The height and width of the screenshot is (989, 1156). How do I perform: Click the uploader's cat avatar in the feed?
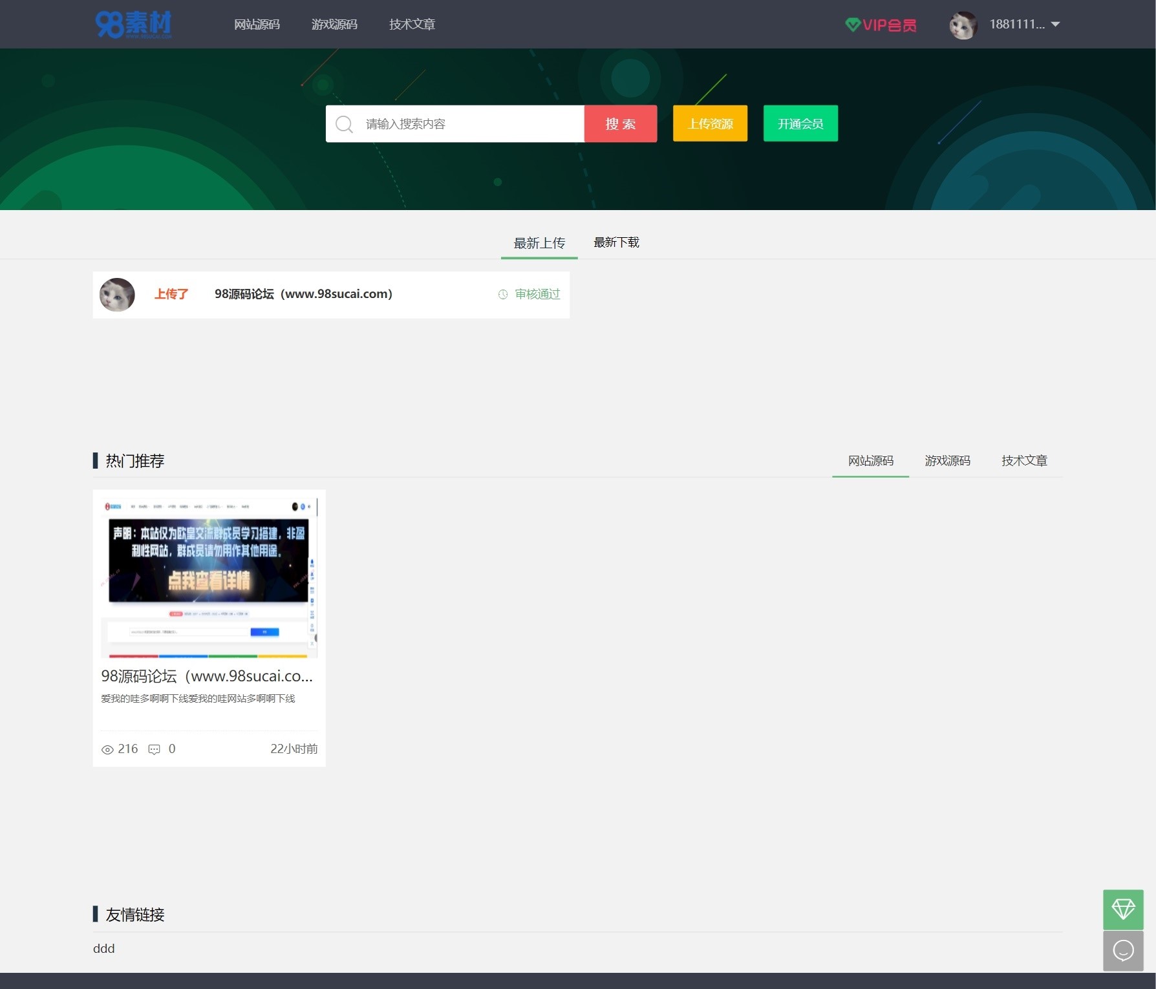[117, 295]
